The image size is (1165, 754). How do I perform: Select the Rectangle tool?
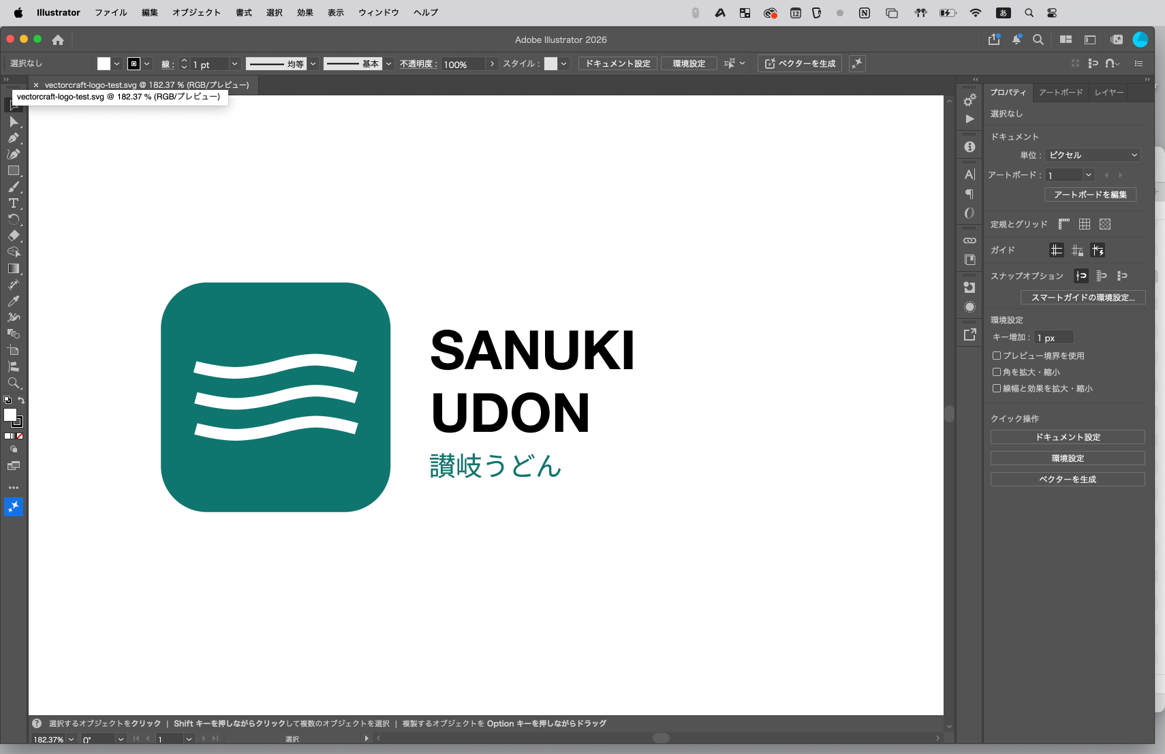14,170
